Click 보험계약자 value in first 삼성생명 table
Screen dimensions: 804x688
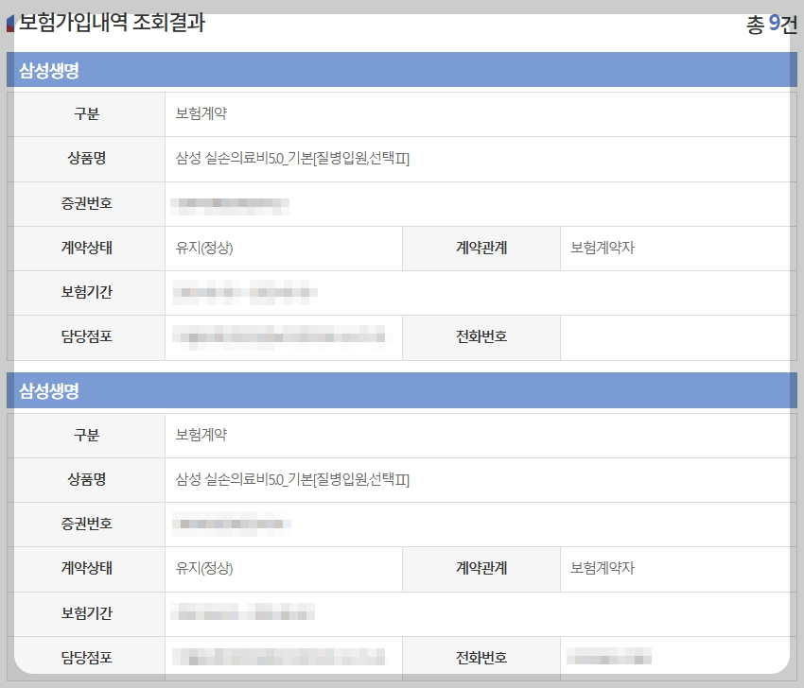point(603,248)
